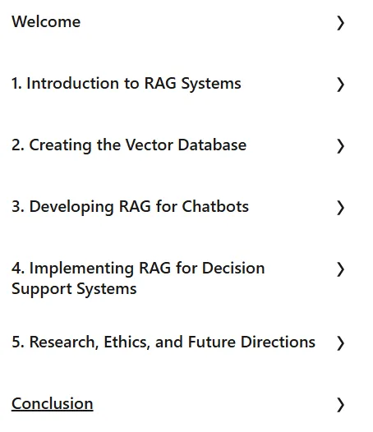Expand chevron beside Research, Ethics, and Future Directions
Image resolution: width=373 pixels, height=432 pixels.
340,343
